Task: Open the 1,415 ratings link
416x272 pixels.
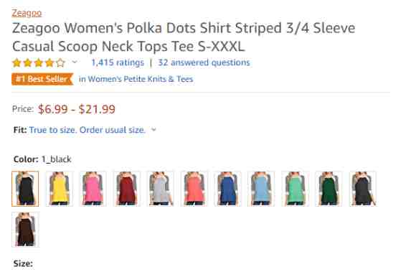Action: [x=118, y=62]
